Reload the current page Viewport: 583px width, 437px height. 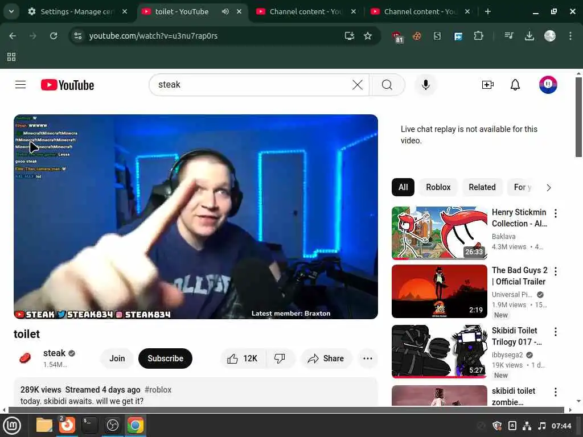[54, 36]
